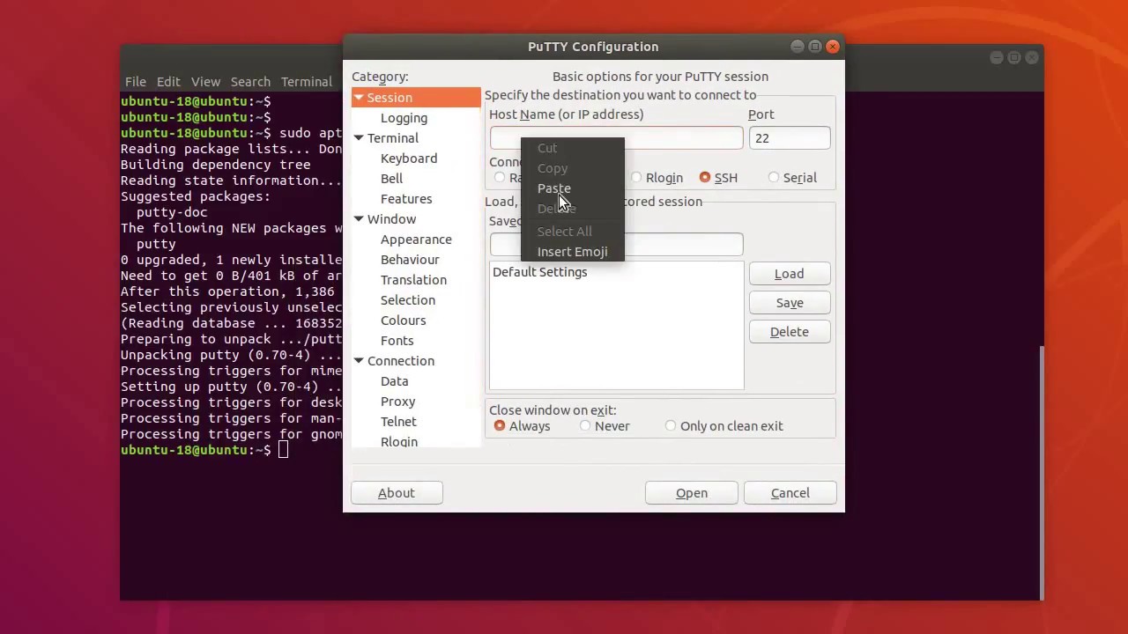Select Appearance in the category tree
The height and width of the screenshot is (634, 1128).
pyautogui.click(x=416, y=240)
